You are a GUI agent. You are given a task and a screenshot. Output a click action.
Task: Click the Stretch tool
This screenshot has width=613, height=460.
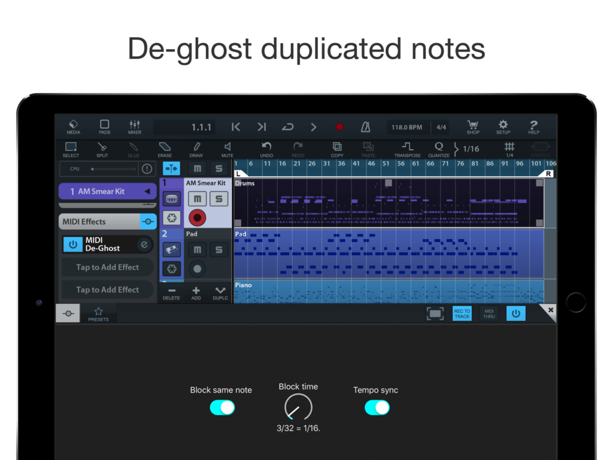pyautogui.click(x=541, y=150)
